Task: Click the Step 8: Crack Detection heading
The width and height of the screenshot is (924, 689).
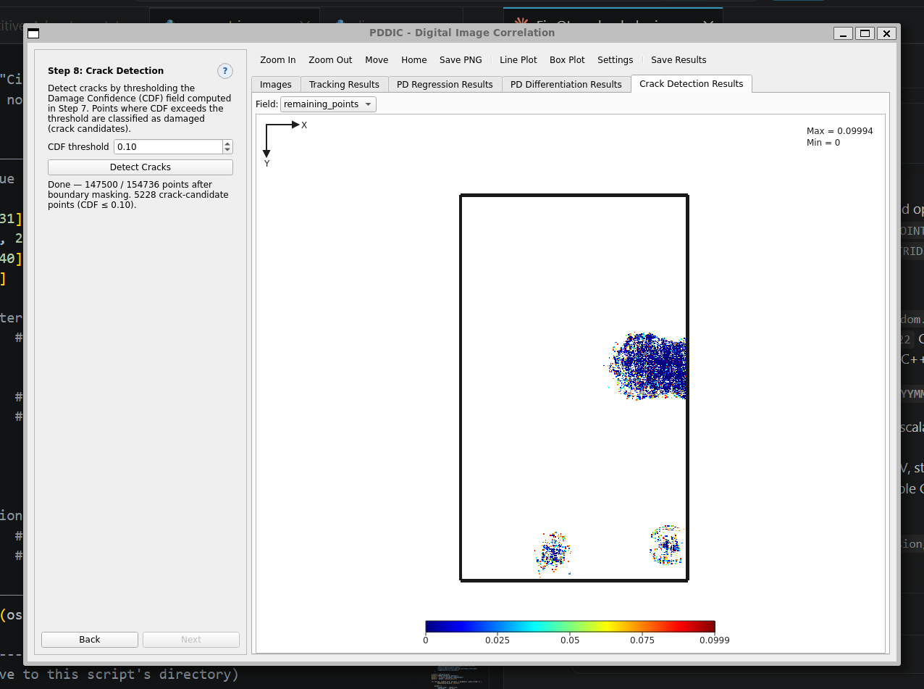Action: (106, 71)
